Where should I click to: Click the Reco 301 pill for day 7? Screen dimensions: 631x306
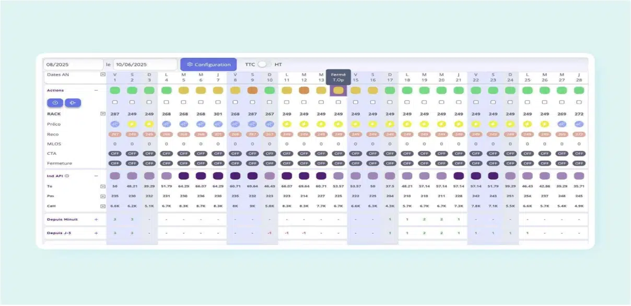[x=218, y=134]
